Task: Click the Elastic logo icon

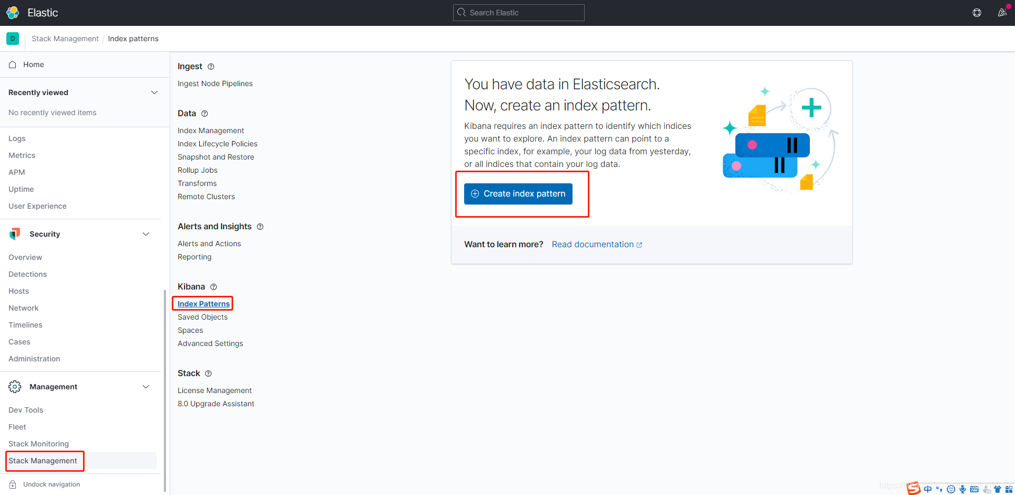Action: pyautogui.click(x=13, y=13)
